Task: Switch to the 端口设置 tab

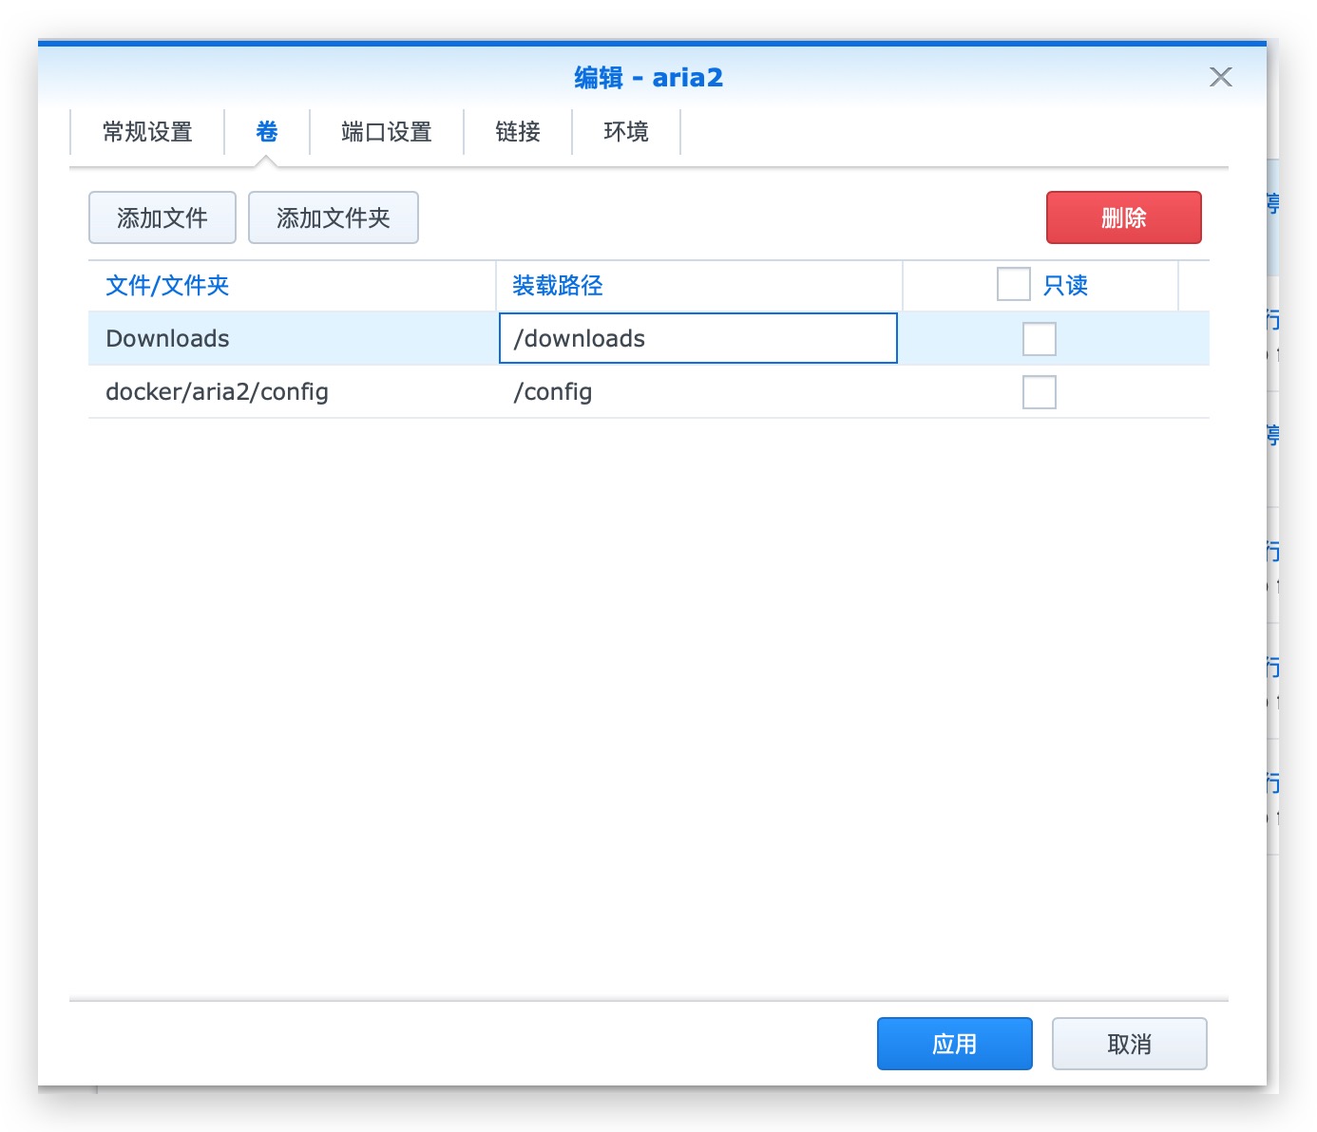Action: [x=387, y=132]
